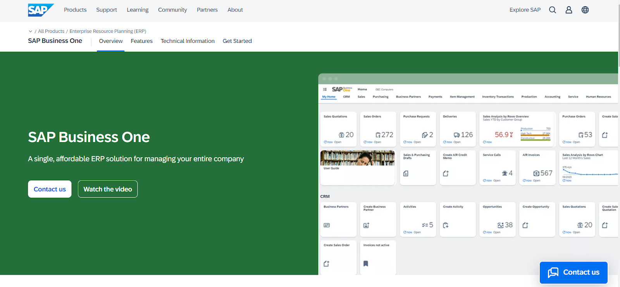
Task: Open top-row Sales Quotations tile showing 20
Action: click(x=338, y=129)
